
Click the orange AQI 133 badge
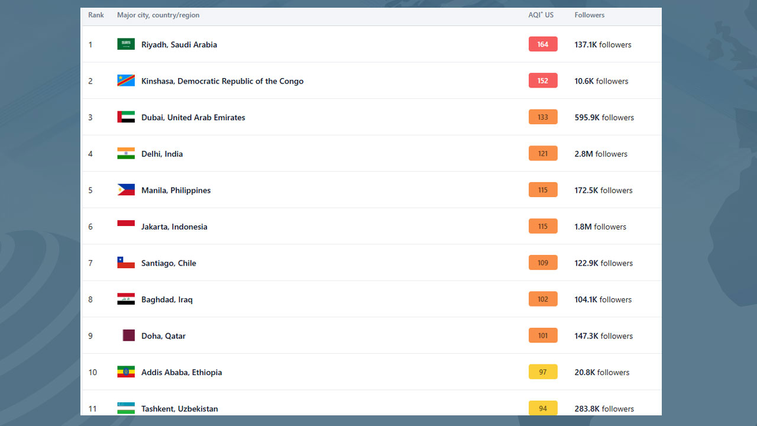[x=542, y=117]
